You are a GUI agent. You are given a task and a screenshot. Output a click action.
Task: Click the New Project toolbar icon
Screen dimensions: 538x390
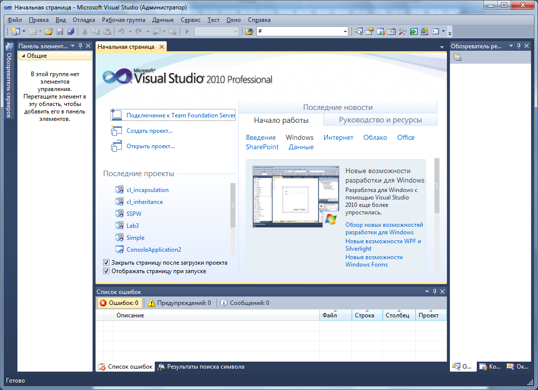[16, 31]
